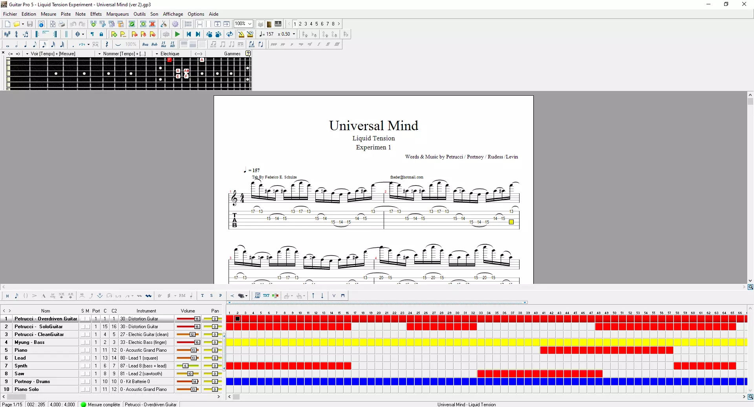The width and height of the screenshot is (754, 407).
Task: Click the Gammes scales button
Action: [232, 54]
